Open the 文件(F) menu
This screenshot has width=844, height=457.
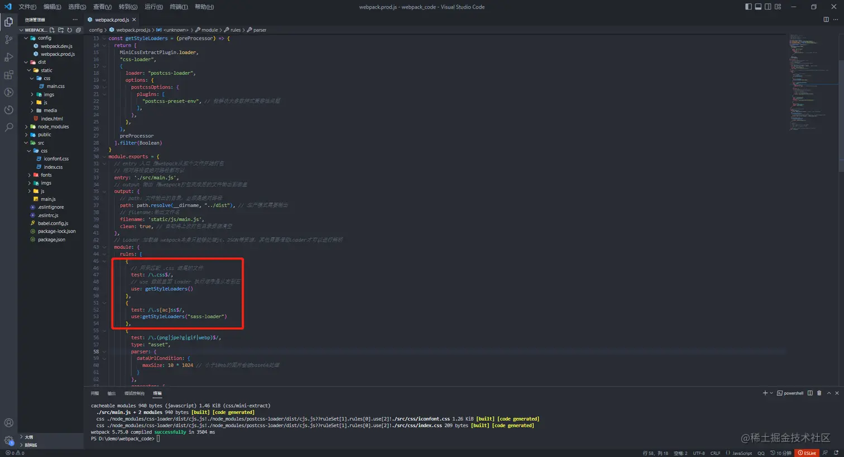click(27, 7)
